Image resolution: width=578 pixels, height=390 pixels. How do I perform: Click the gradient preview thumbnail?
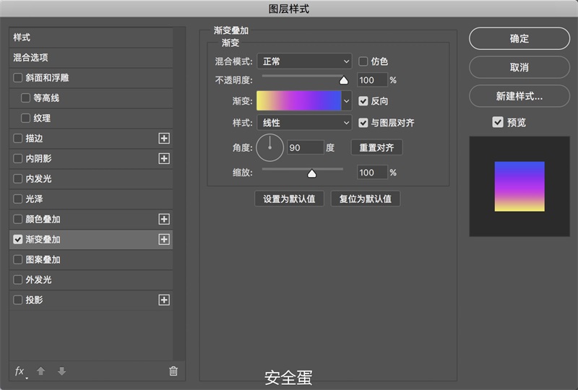pos(519,186)
